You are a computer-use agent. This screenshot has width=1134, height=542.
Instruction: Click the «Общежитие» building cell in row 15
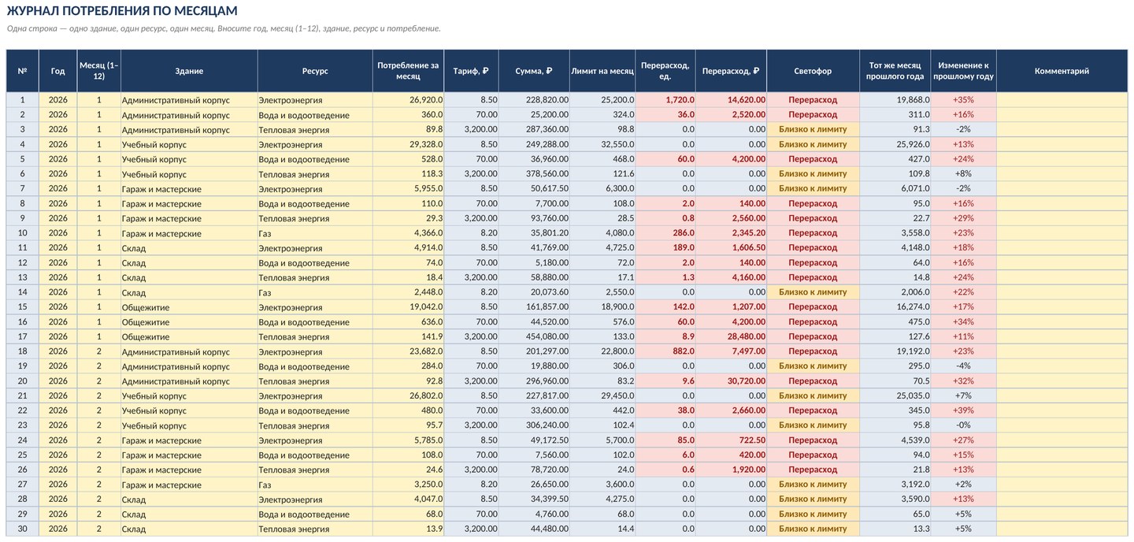coord(189,307)
